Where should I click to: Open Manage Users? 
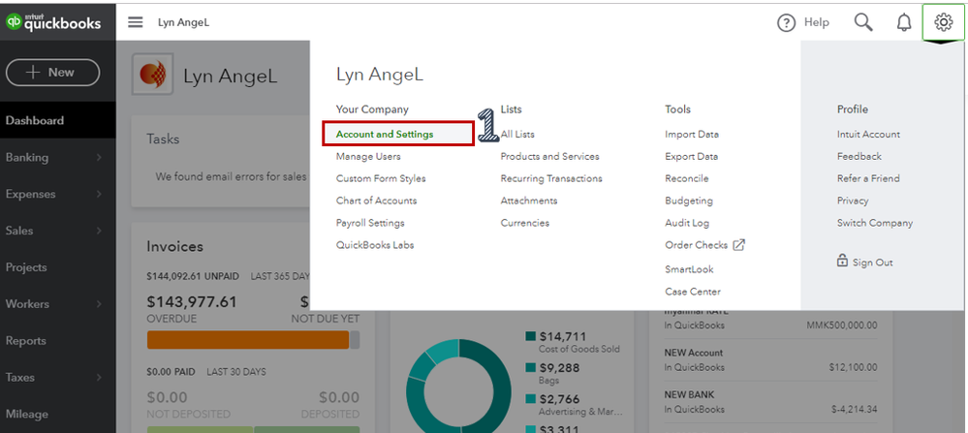[x=368, y=156]
